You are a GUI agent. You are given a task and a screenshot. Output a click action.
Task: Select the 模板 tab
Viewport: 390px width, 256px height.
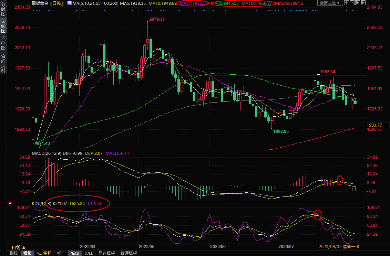(x=27, y=253)
